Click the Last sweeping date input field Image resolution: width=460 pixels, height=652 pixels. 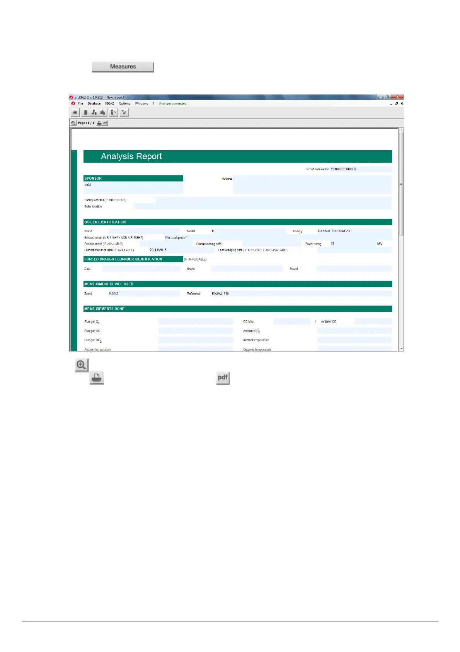[x=354, y=250]
